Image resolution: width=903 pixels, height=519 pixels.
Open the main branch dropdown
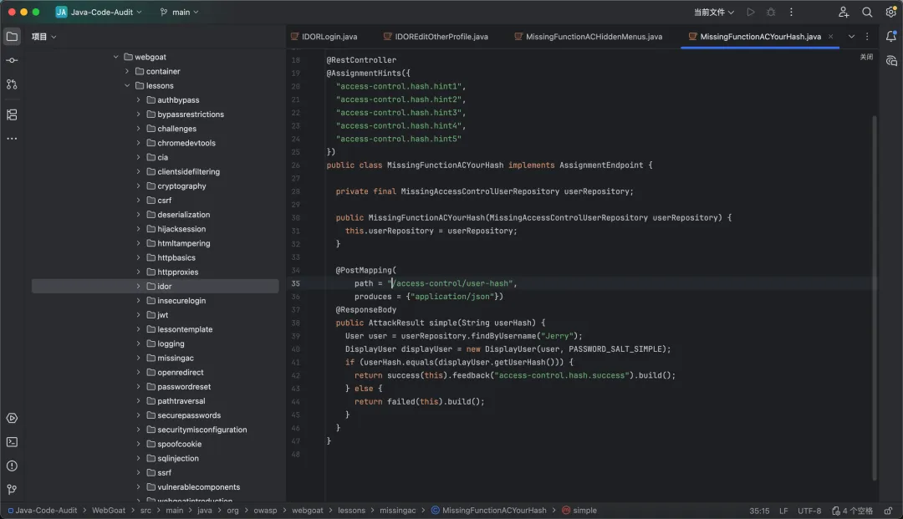(x=180, y=13)
